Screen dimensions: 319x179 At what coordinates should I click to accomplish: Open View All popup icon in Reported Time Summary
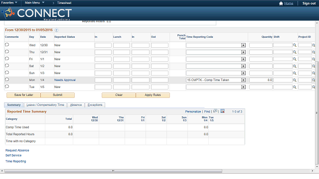point(215,111)
